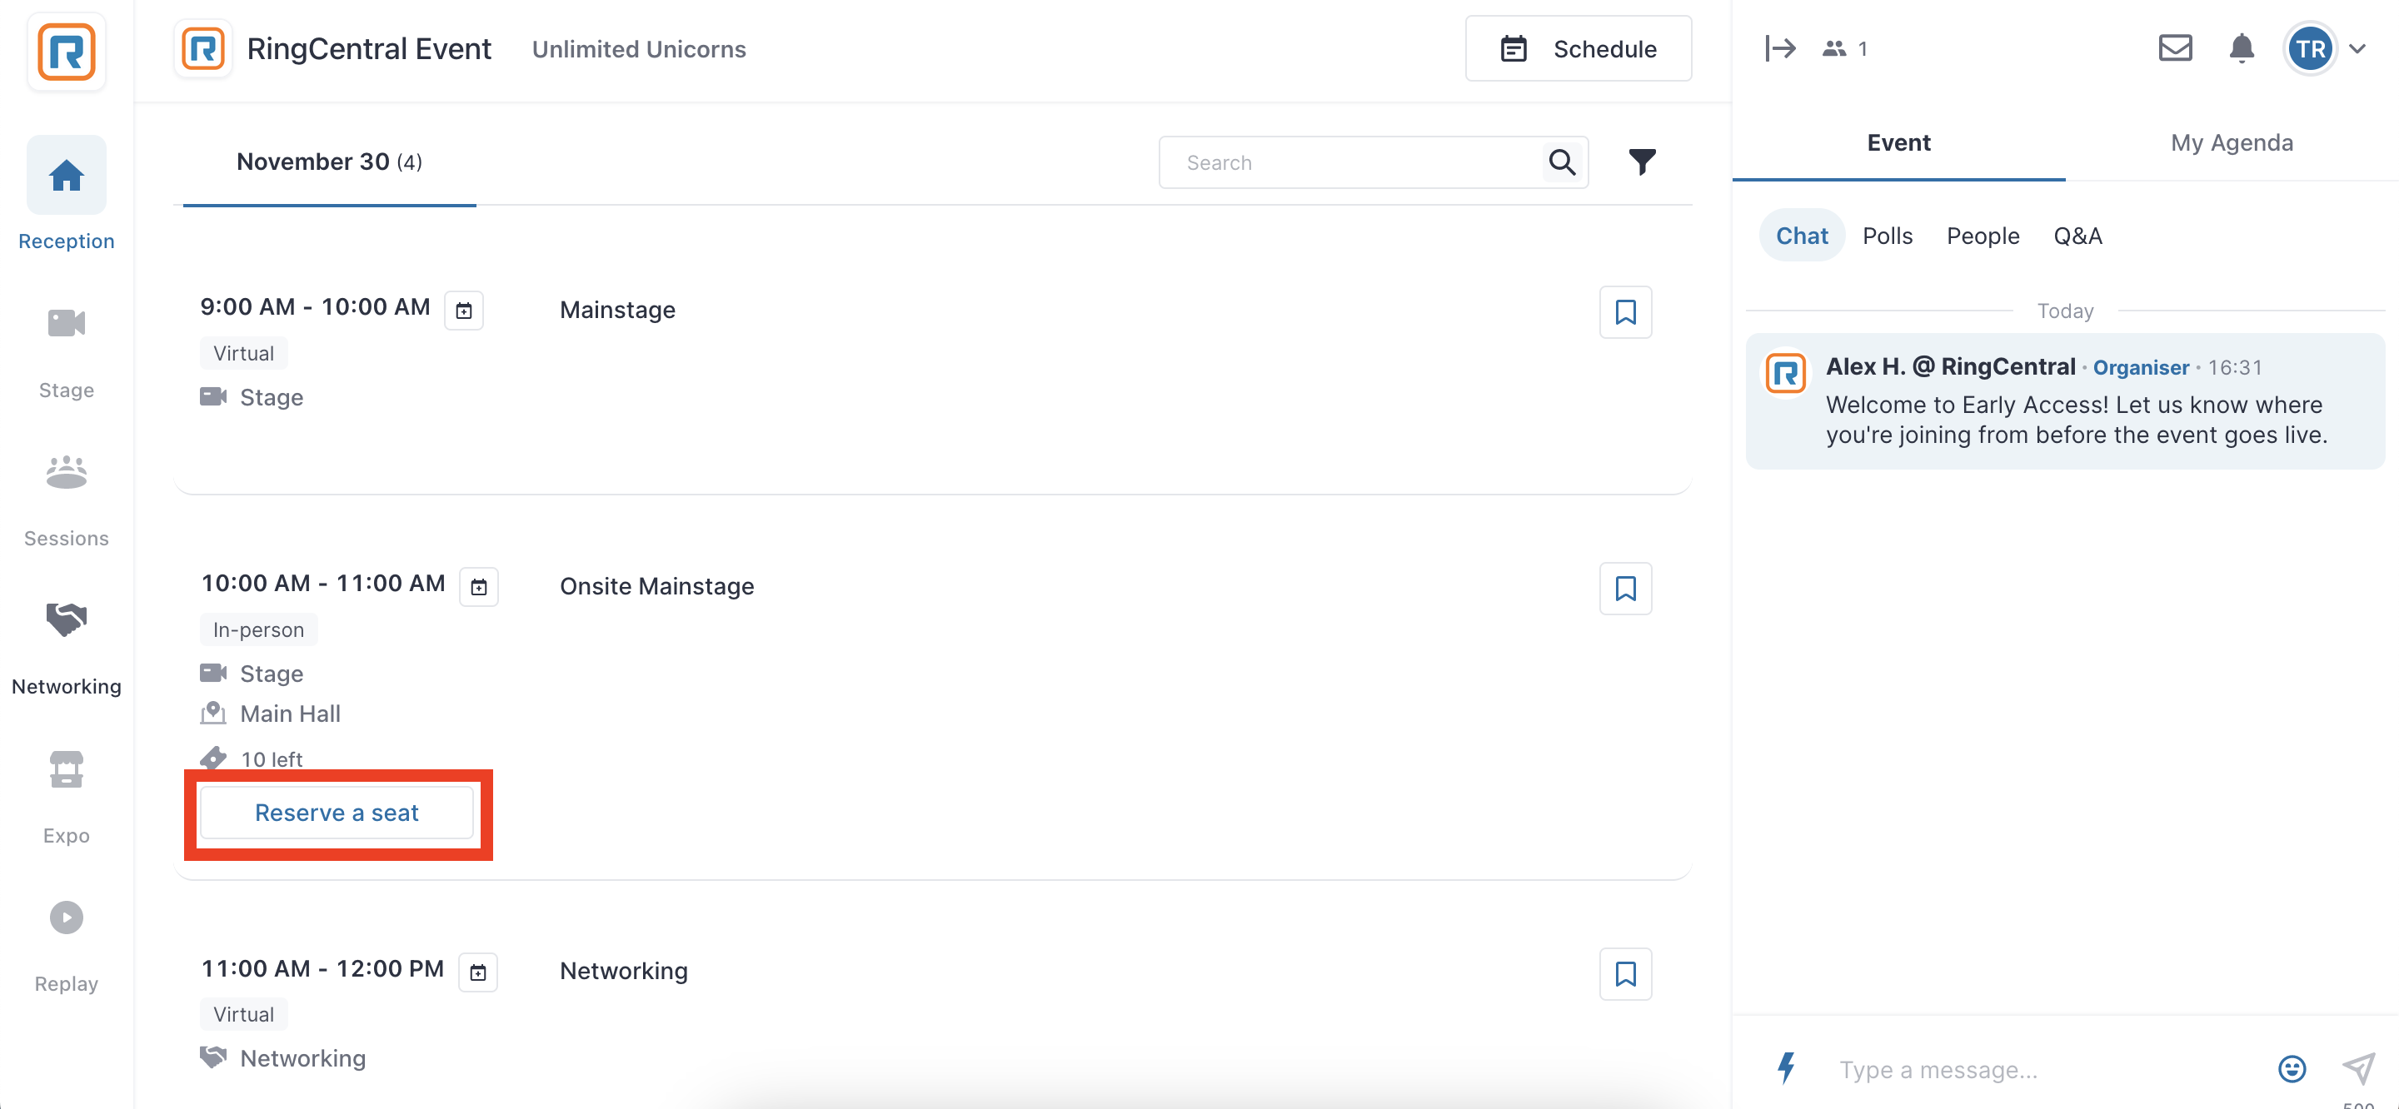Open the emoji picker in chat
2399x1109 pixels.
[2291, 1068]
